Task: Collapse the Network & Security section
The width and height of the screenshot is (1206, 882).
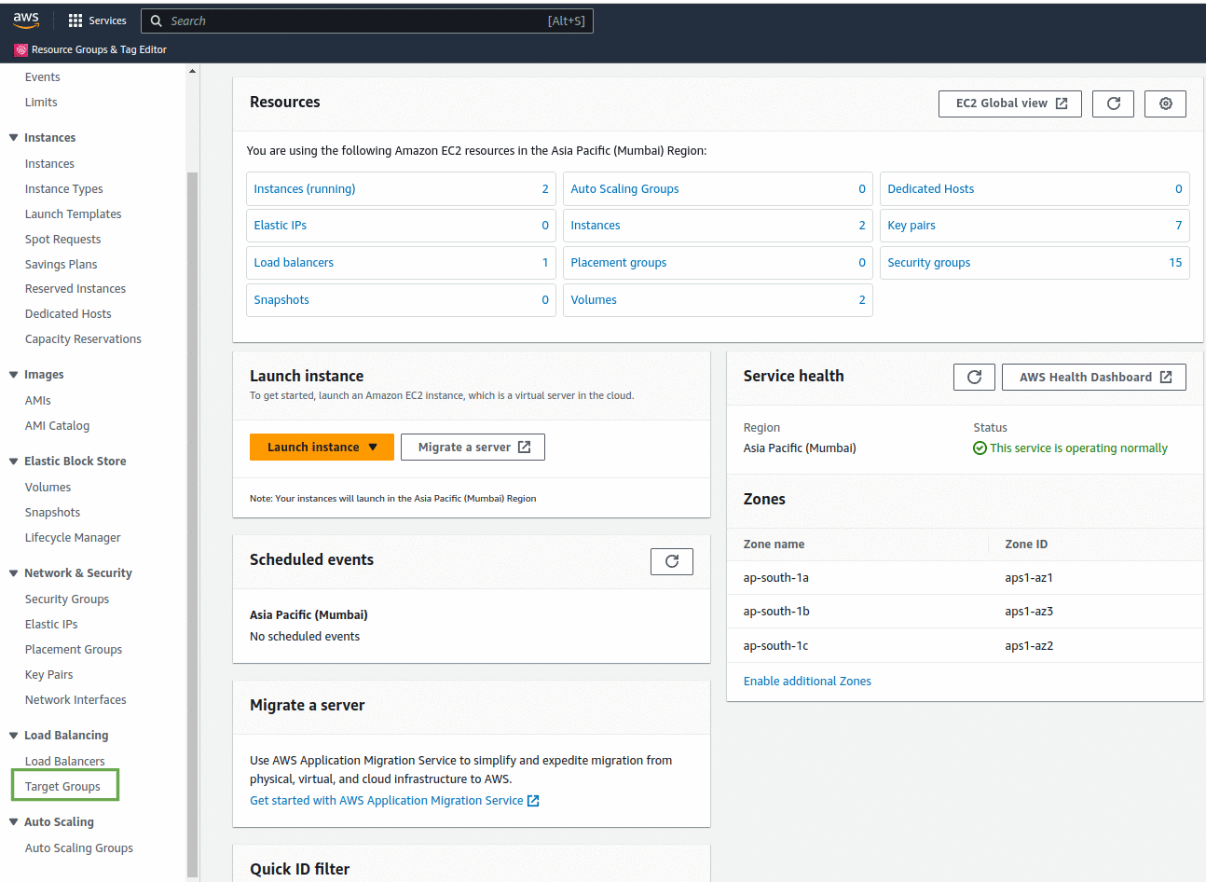Action: tap(13, 572)
